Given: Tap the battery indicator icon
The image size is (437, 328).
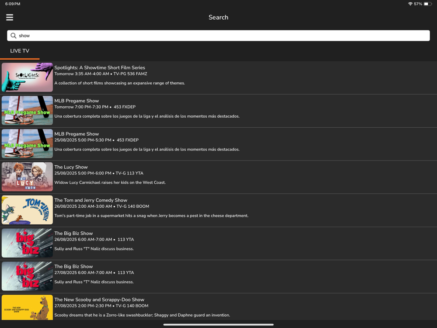Looking at the screenshot, I should pyautogui.click(x=428, y=4).
